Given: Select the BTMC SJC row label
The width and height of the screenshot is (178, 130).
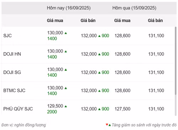Looking at the screenshot, I should coord(14,91).
